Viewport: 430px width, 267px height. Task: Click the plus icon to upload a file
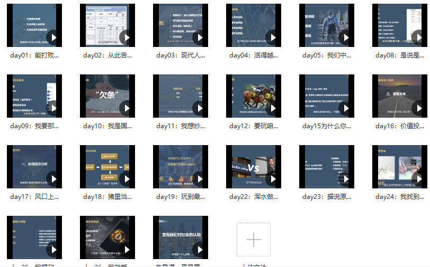point(254,240)
